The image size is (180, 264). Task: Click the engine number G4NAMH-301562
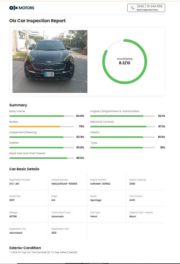point(100,184)
